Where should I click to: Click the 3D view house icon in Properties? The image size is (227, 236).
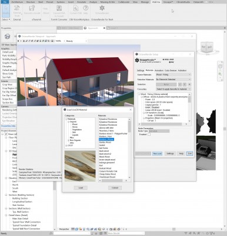[7, 37]
